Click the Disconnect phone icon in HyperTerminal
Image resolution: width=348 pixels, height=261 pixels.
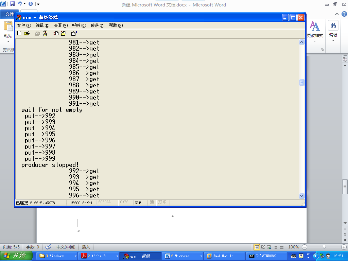tap(45, 33)
